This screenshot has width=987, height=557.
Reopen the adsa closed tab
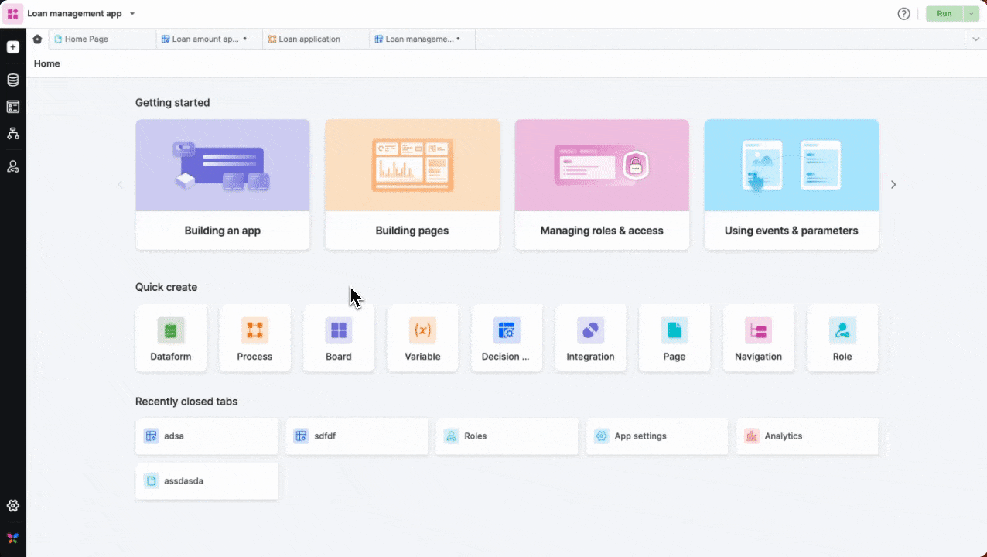207,436
